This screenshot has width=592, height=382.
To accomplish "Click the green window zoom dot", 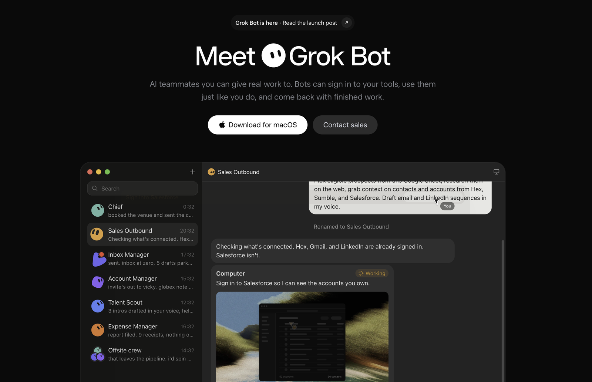I will tap(107, 172).
